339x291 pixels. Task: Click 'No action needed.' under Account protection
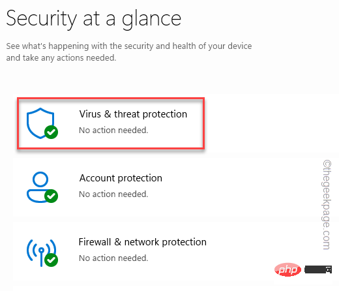point(113,194)
